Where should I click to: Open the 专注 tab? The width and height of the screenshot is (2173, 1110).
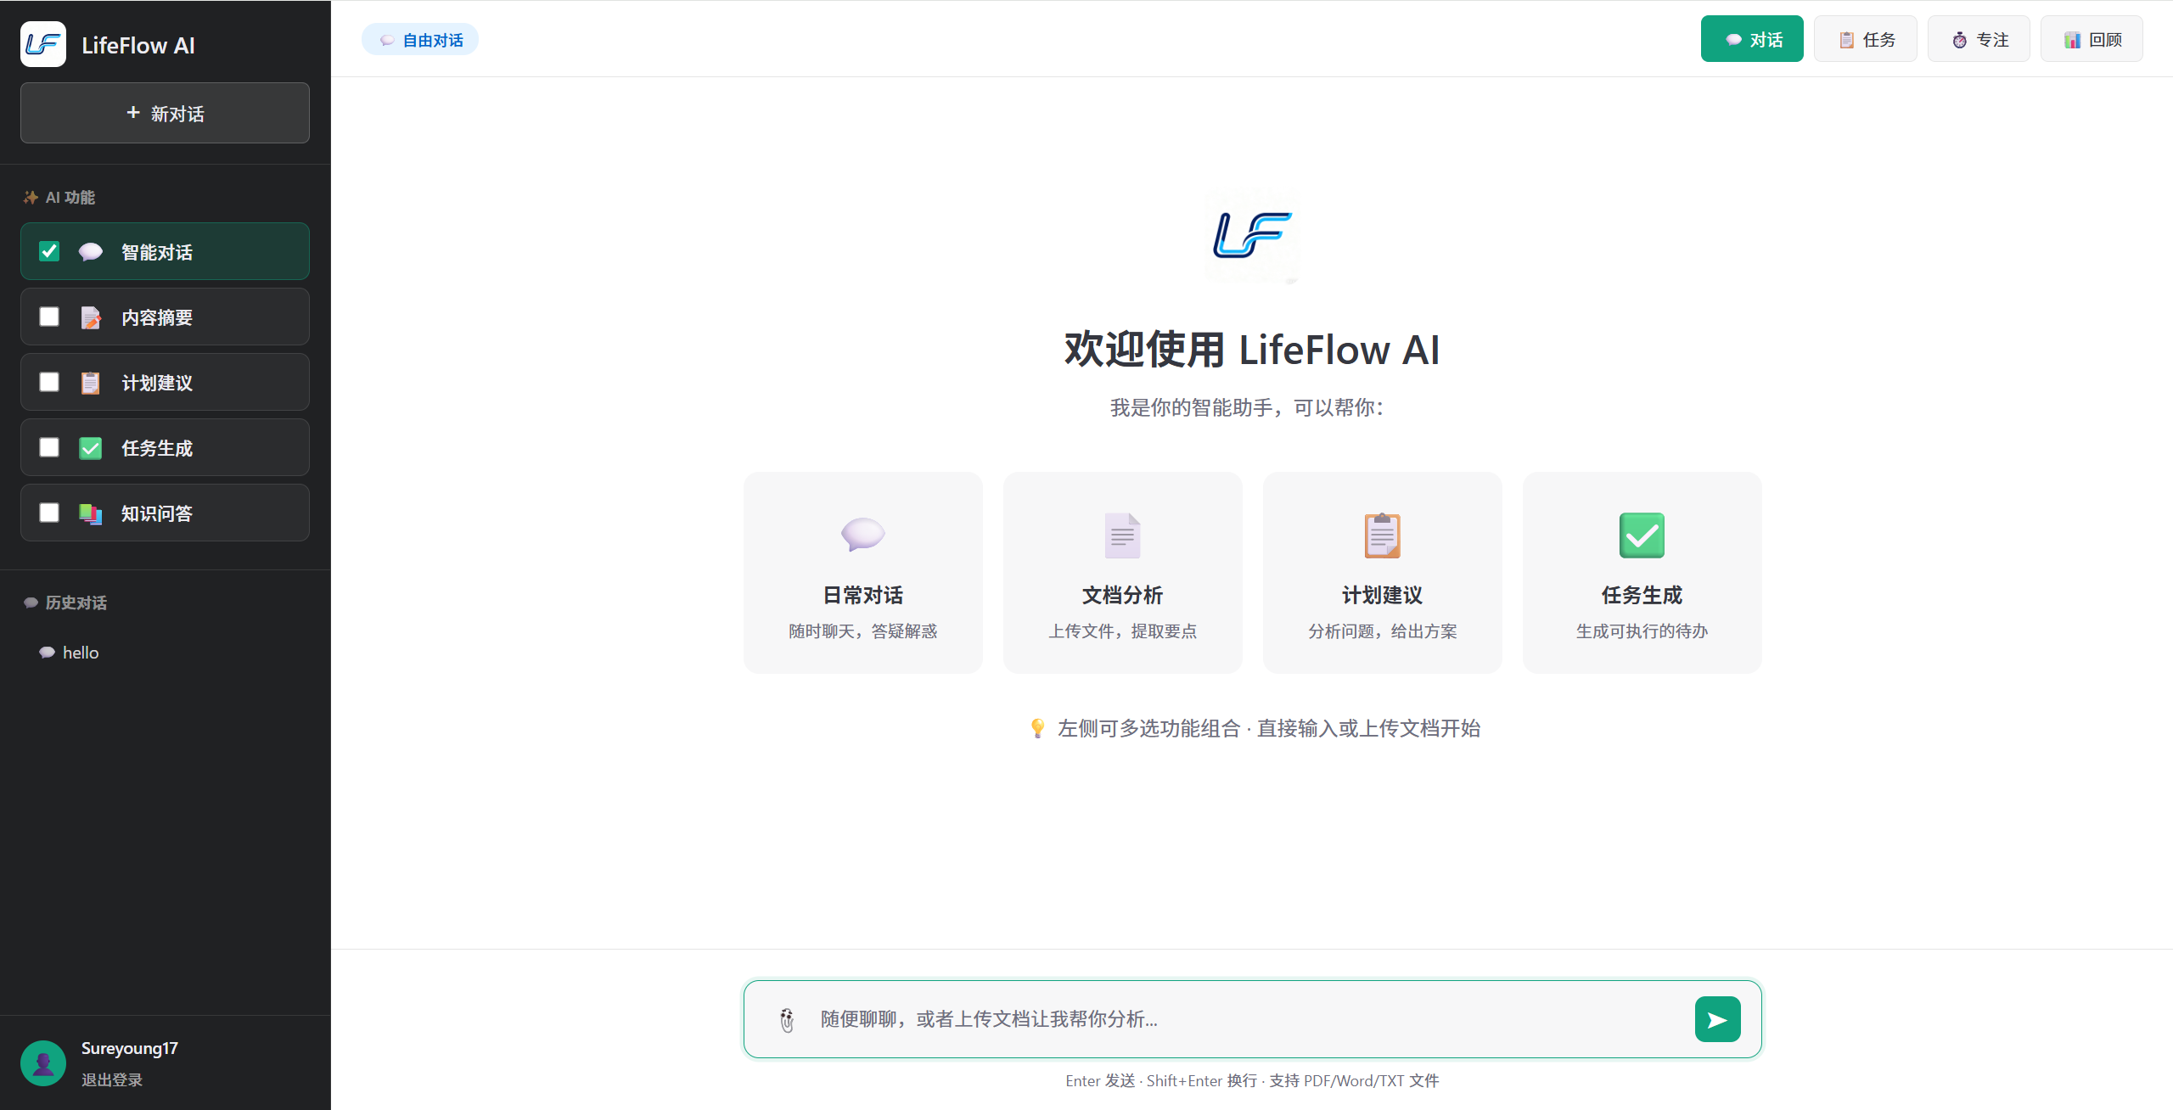pos(1979,39)
